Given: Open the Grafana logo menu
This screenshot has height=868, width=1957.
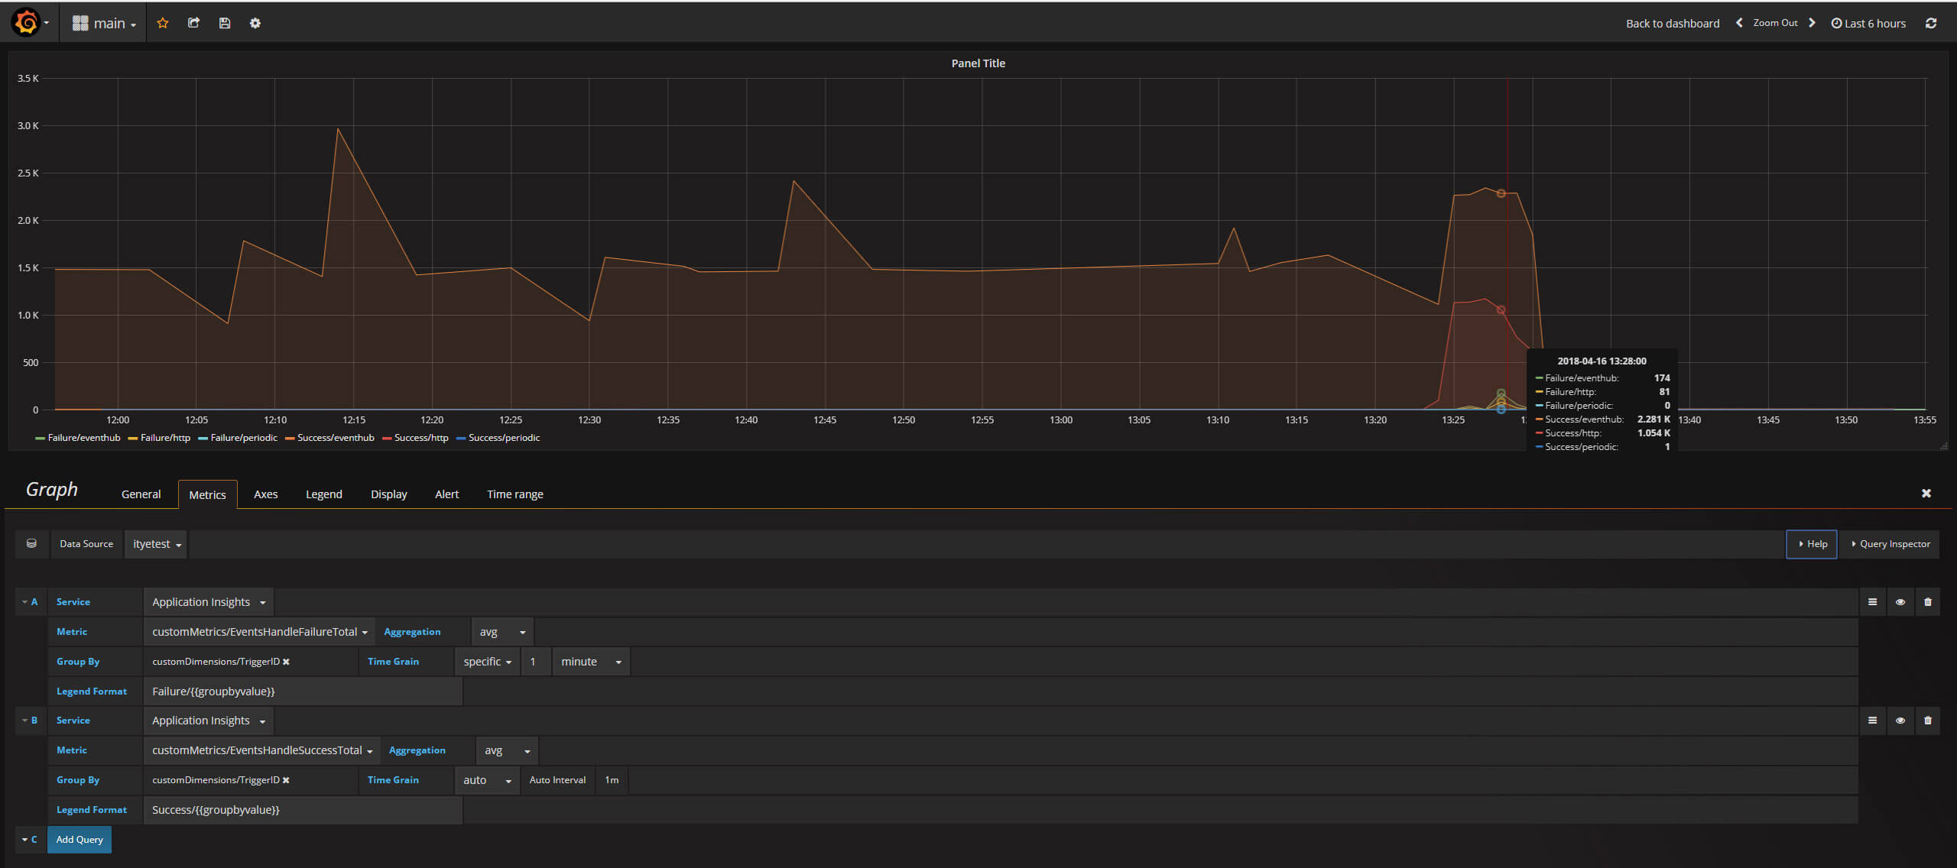Looking at the screenshot, I should pyautogui.click(x=29, y=23).
